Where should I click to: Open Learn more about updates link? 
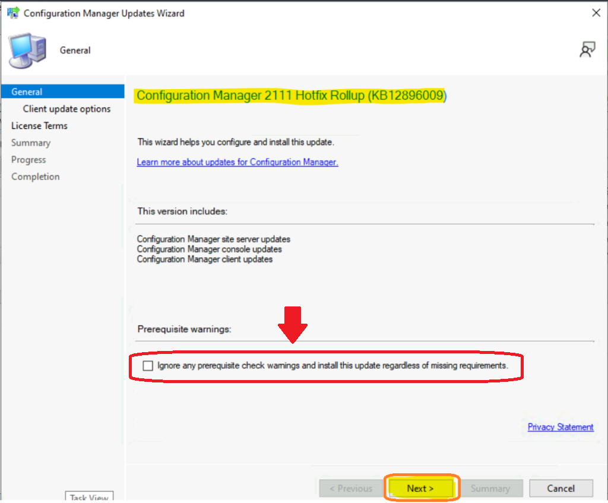tap(237, 162)
